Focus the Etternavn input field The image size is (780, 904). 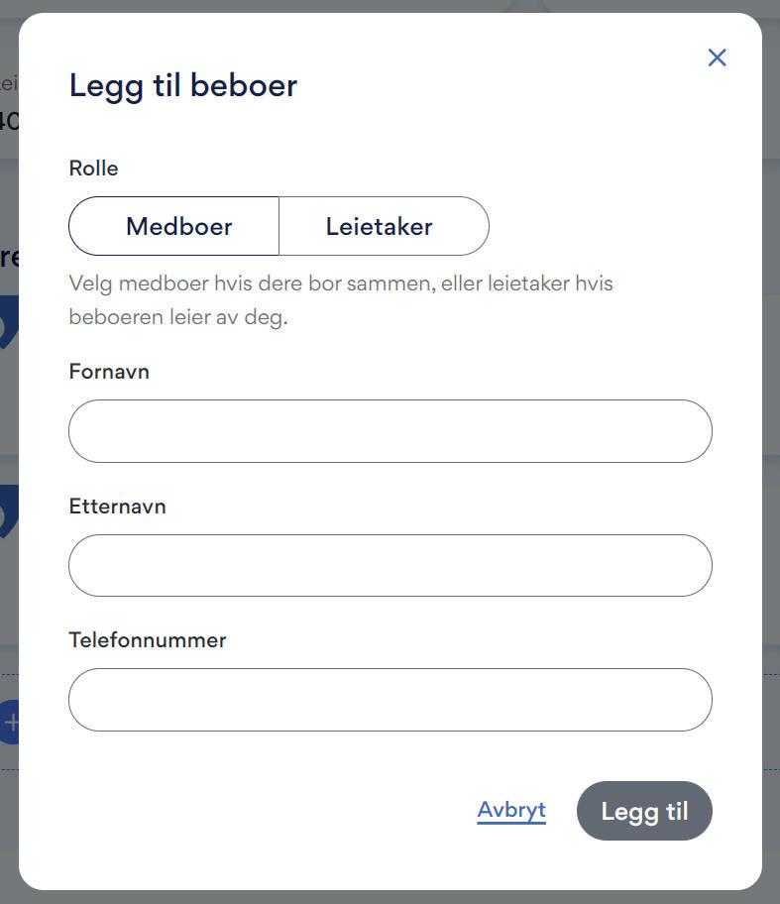pyautogui.click(x=390, y=566)
